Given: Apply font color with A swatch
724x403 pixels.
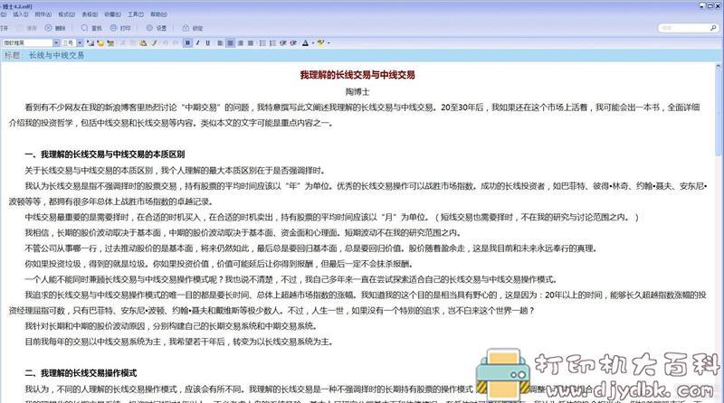Looking at the screenshot, I should (x=305, y=42).
